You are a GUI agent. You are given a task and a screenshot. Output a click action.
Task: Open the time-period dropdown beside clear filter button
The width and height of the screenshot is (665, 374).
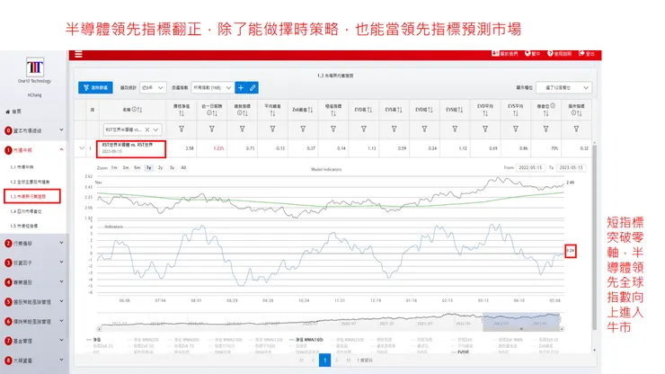[x=153, y=87]
